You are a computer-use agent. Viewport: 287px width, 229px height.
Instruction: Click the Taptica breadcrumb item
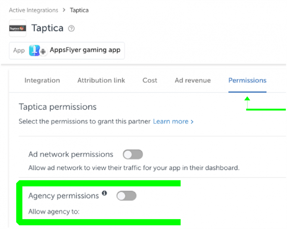tap(79, 10)
